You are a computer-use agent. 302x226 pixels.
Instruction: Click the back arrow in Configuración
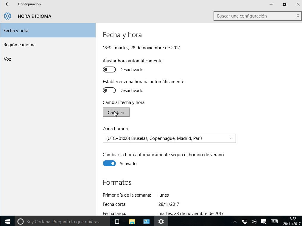click(x=7, y=4)
